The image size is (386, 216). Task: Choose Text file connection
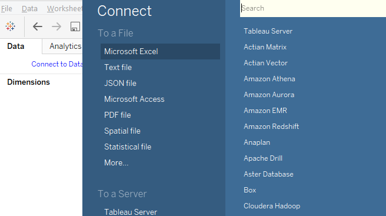coord(118,68)
